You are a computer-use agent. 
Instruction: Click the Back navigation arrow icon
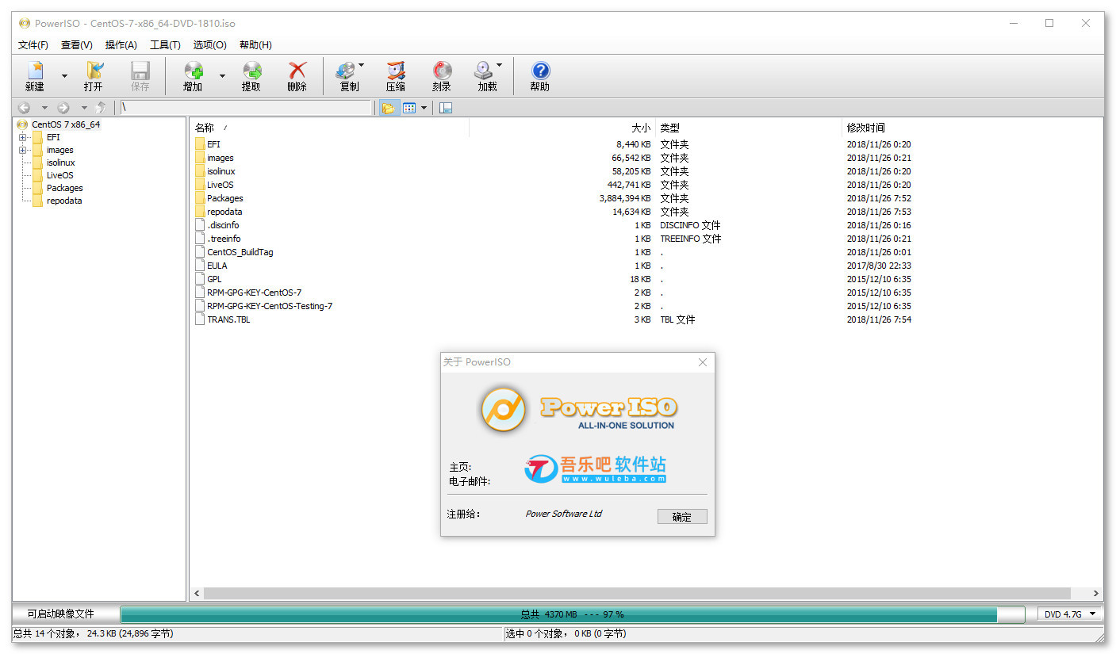[x=25, y=108]
